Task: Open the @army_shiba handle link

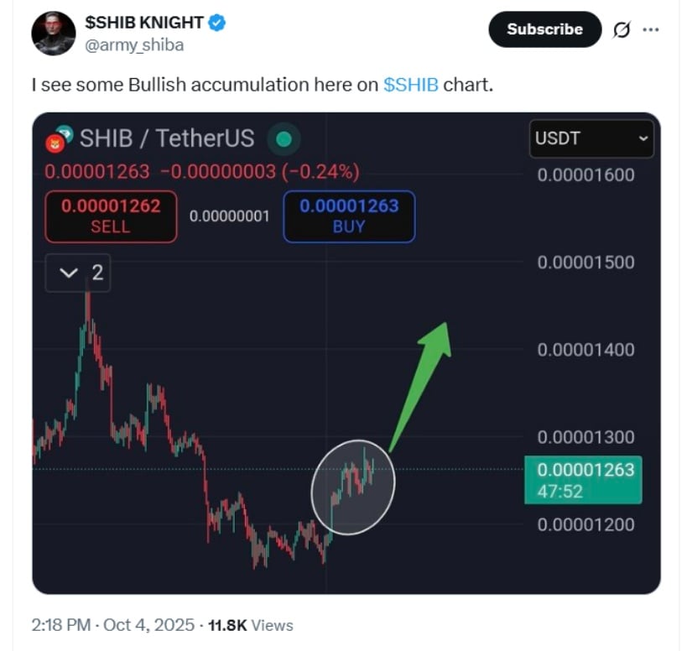Action: [x=134, y=45]
